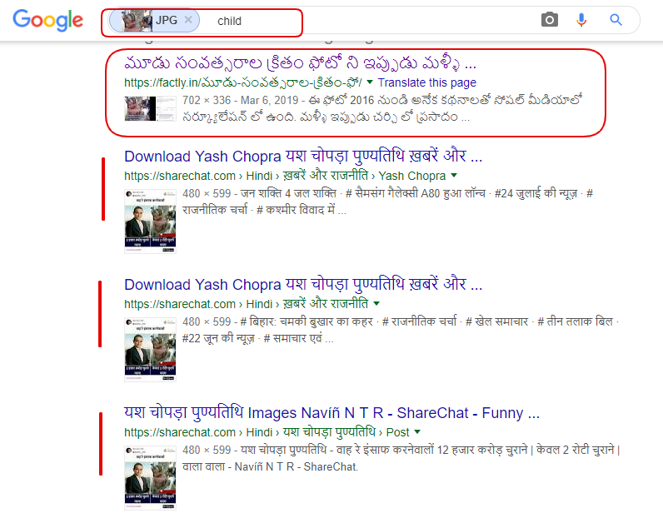Select 'Navíñ N T R - ShareChat.' snippet text
The height and width of the screenshot is (518, 663).
[x=297, y=467]
